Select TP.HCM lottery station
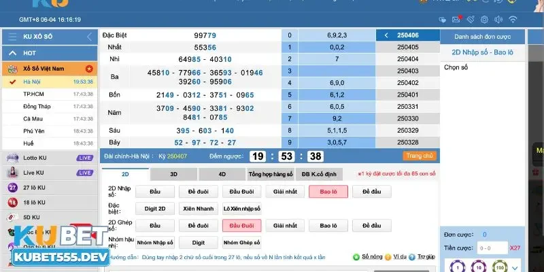544x272 pixels. coord(50,94)
